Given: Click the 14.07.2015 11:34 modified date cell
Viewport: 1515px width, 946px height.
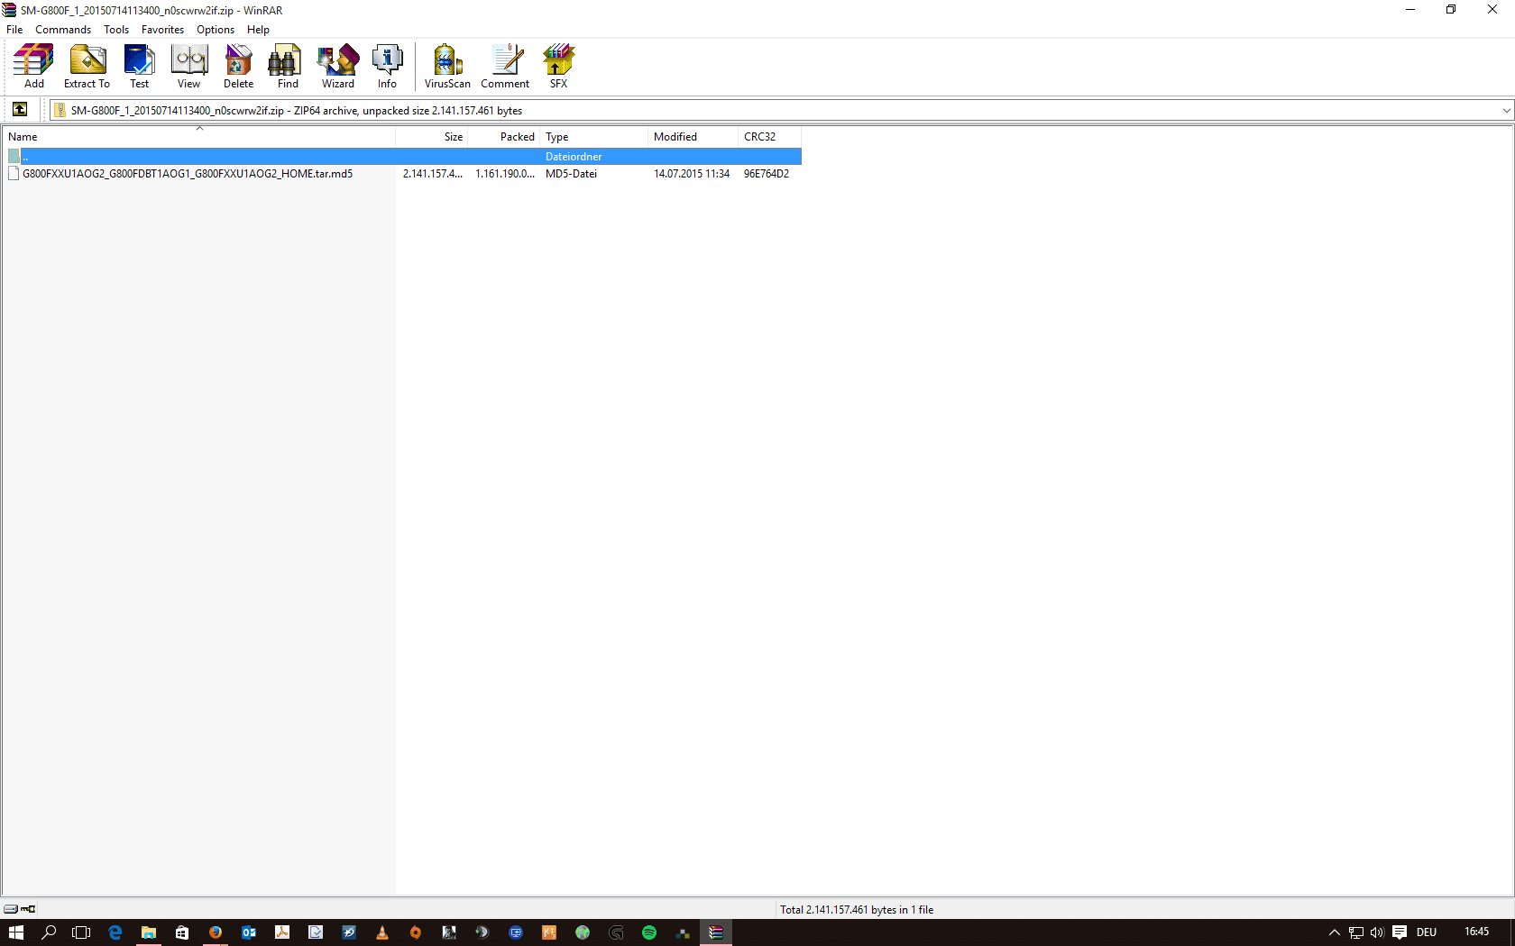Looking at the screenshot, I should click(x=692, y=174).
